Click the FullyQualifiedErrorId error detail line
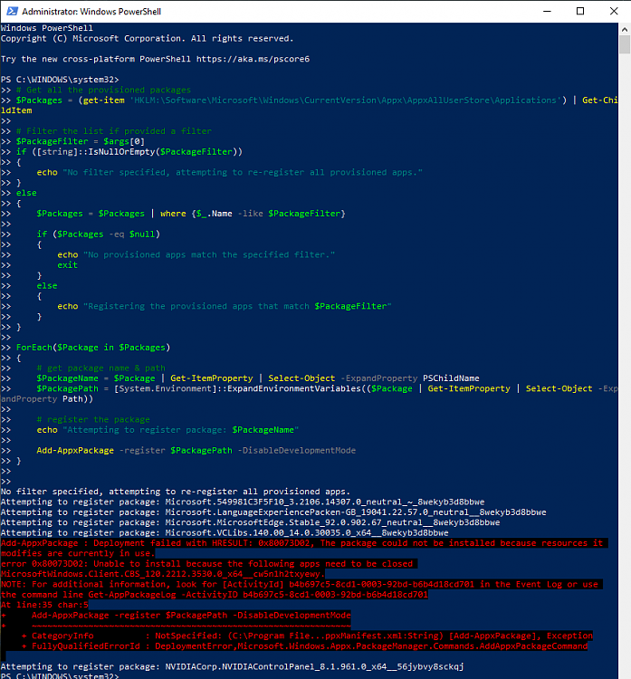 click(x=303, y=646)
